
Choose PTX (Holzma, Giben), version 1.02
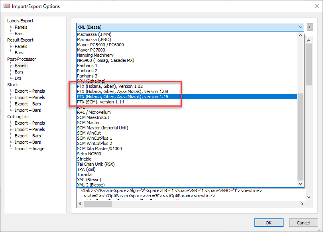(187, 86)
